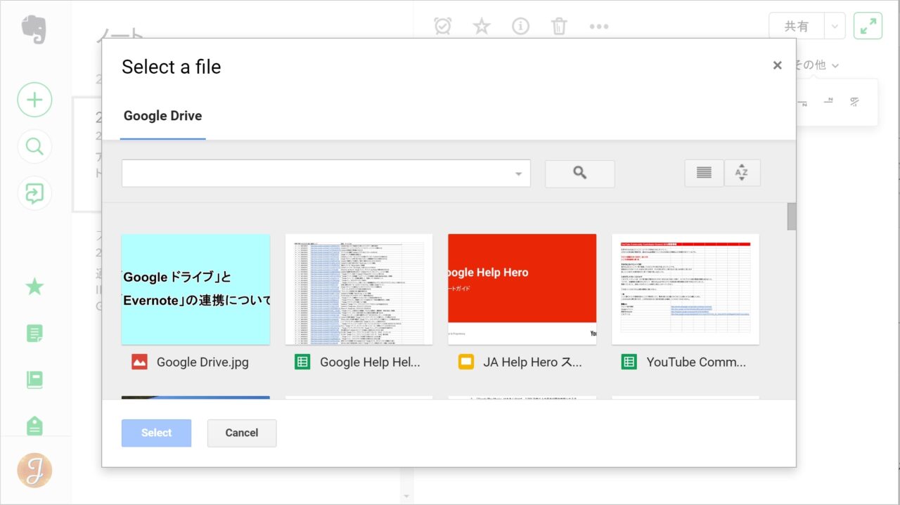Expand the search box dropdown arrow
The image size is (900, 505).
pos(518,174)
